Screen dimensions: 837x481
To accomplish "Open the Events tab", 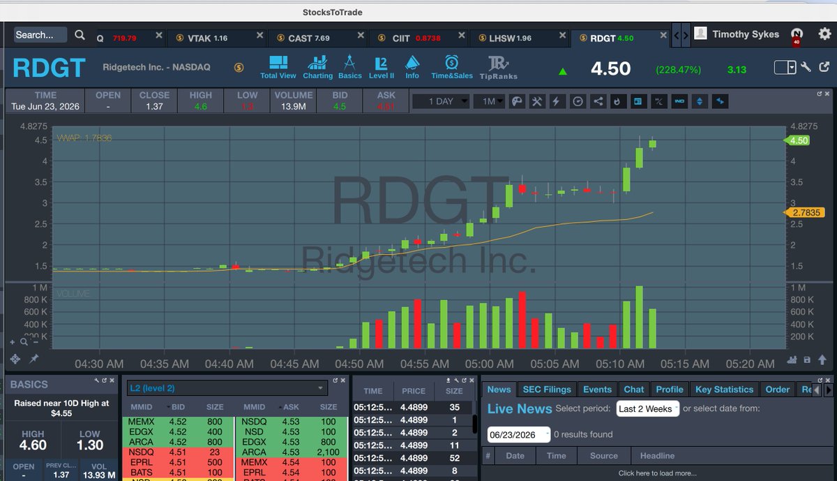I will pyautogui.click(x=597, y=390).
